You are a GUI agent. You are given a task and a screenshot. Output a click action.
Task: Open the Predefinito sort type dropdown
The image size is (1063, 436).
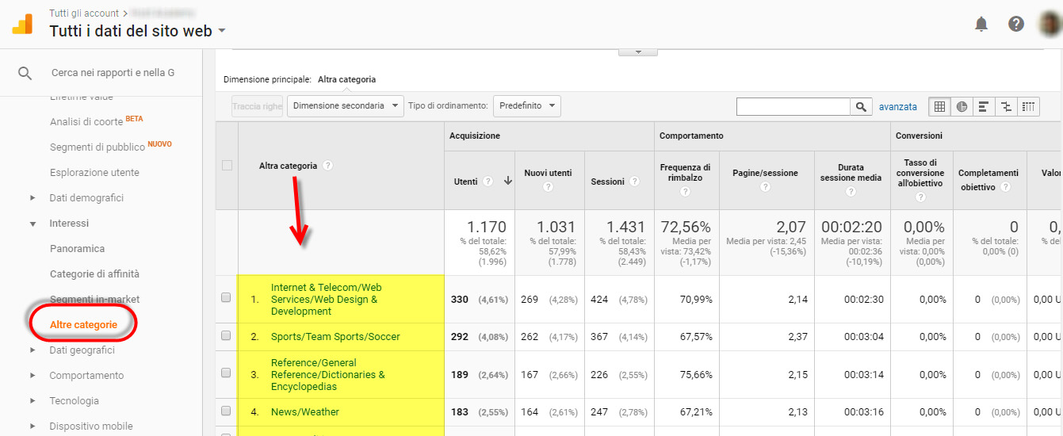(x=526, y=106)
